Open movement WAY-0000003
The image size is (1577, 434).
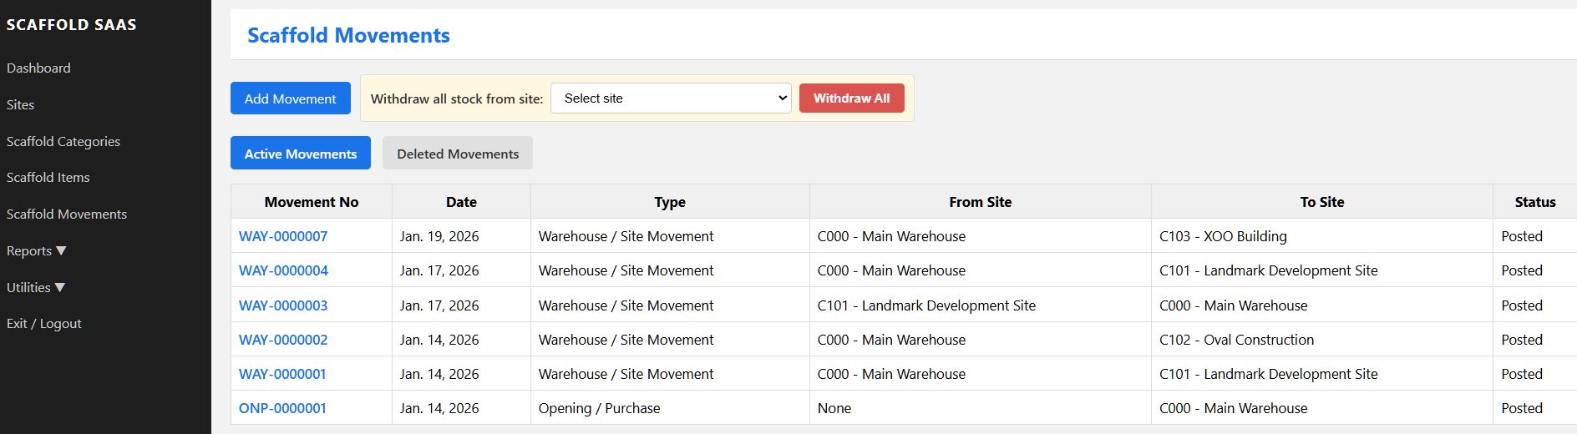pos(283,305)
